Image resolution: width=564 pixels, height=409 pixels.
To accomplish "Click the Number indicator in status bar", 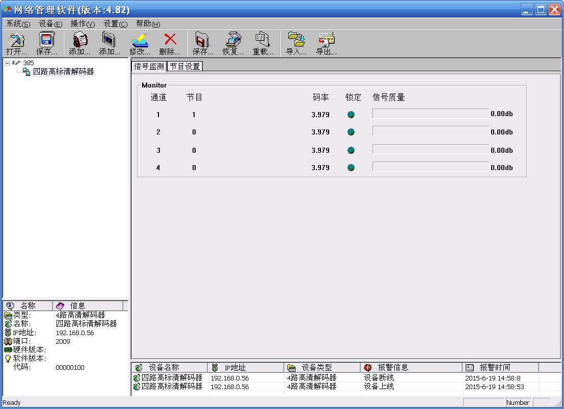I will point(518,403).
